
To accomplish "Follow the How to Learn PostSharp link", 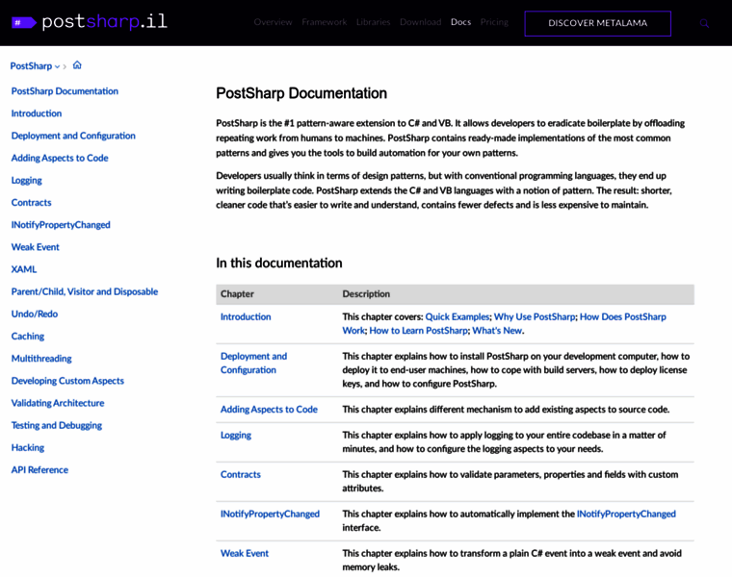I will [x=418, y=331].
